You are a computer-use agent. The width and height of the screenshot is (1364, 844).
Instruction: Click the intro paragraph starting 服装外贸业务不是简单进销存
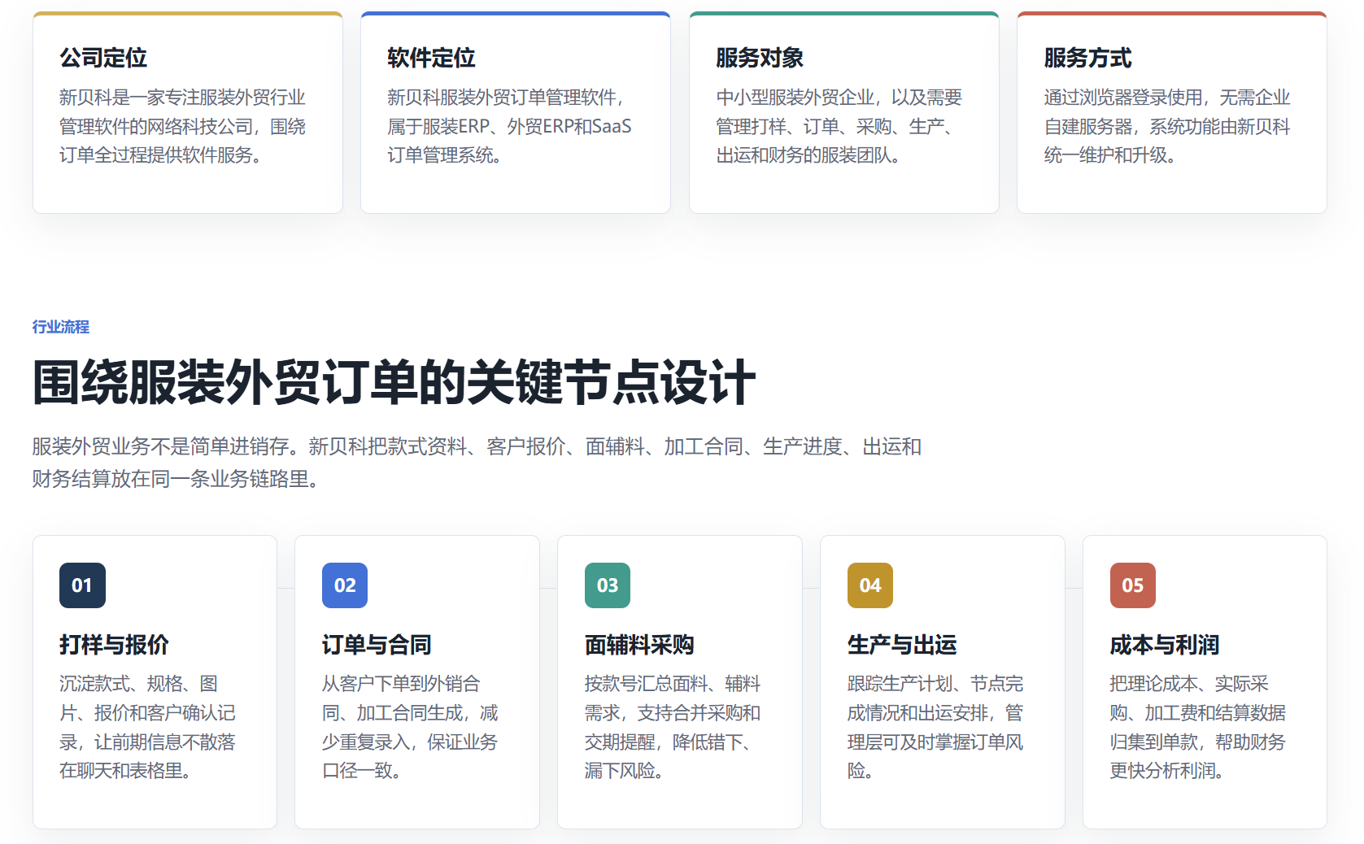[477, 463]
